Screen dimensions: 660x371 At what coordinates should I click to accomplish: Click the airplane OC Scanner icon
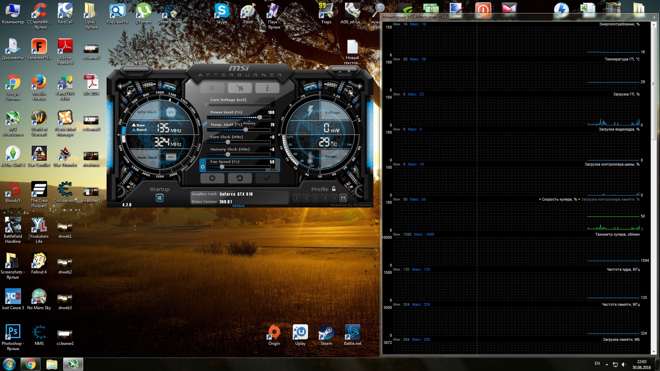click(x=240, y=88)
